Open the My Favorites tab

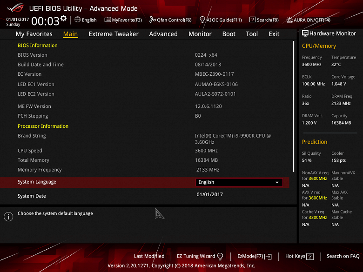tap(34, 34)
